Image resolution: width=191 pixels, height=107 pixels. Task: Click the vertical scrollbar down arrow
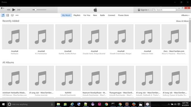(190, 97)
